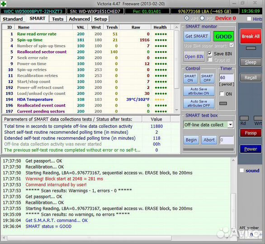The height and width of the screenshot is (244, 265).
Task: Enable the Timer ON checkbox
Action: pos(222,94)
